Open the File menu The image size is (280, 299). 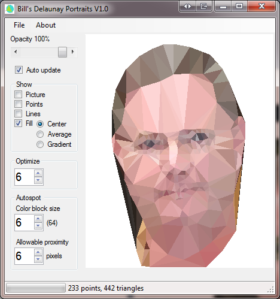tap(19, 25)
